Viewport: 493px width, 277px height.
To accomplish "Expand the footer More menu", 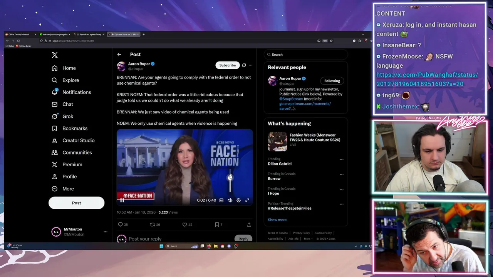I will click(308, 239).
